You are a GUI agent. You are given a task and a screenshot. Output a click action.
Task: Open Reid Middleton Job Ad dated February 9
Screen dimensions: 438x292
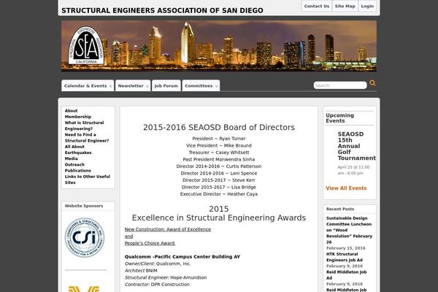(346, 275)
